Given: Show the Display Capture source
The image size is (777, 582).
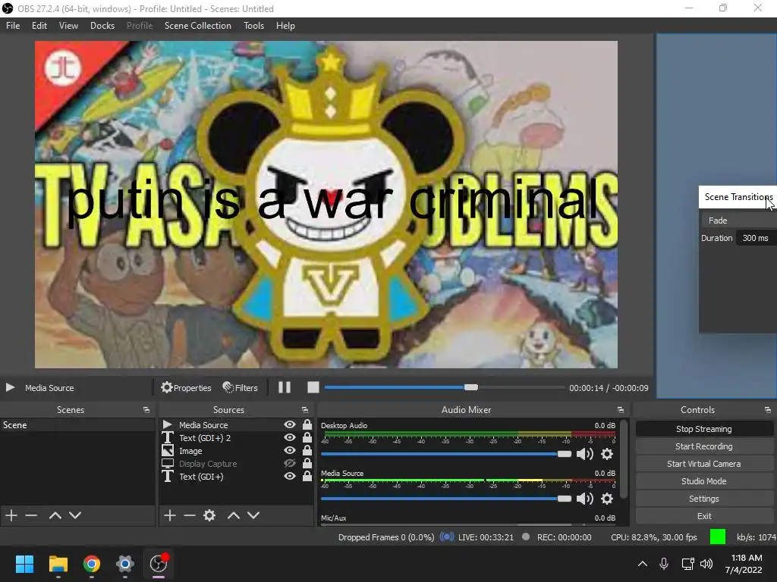Looking at the screenshot, I should click(x=290, y=463).
